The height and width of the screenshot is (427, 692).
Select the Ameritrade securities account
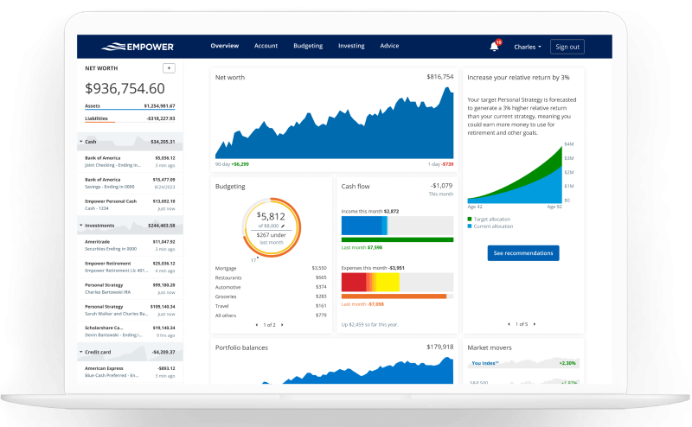coord(130,245)
